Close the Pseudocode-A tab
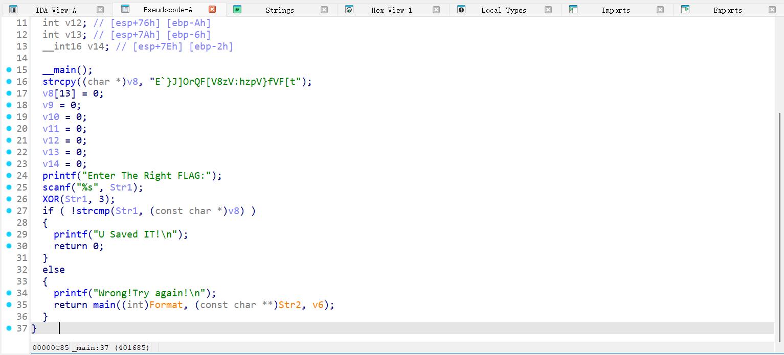The image size is (784, 355). [212, 9]
